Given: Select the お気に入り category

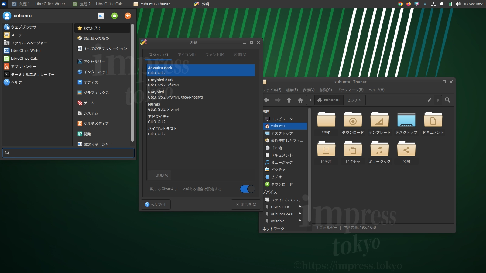Looking at the screenshot, I should 102,28.
